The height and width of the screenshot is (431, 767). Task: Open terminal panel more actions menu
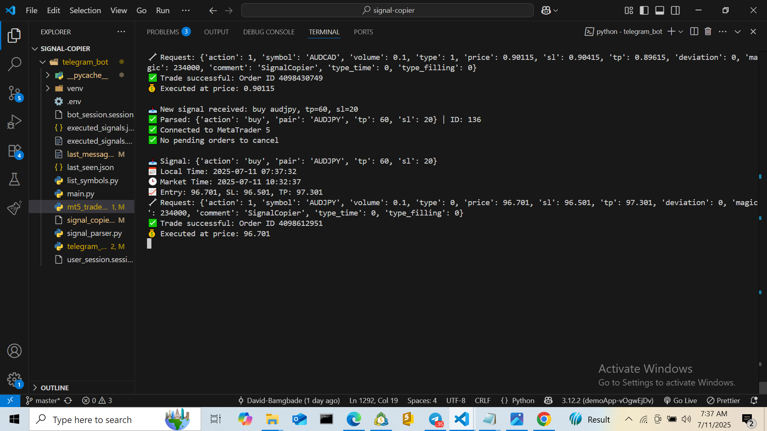pos(723,32)
